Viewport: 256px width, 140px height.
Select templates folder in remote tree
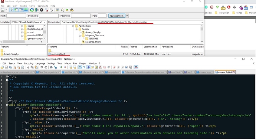click(x=93, y=39)
